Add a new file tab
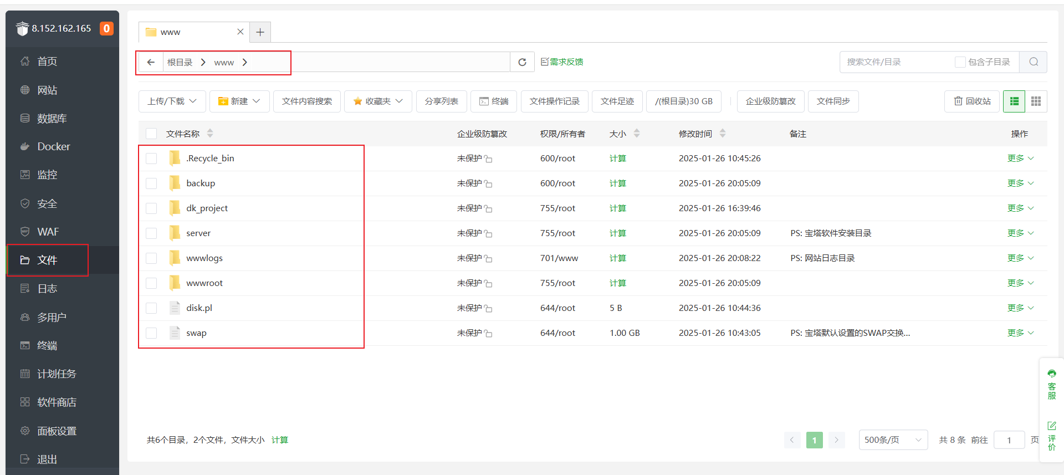The image size is (1064, 475). click(x=260, y=32)
